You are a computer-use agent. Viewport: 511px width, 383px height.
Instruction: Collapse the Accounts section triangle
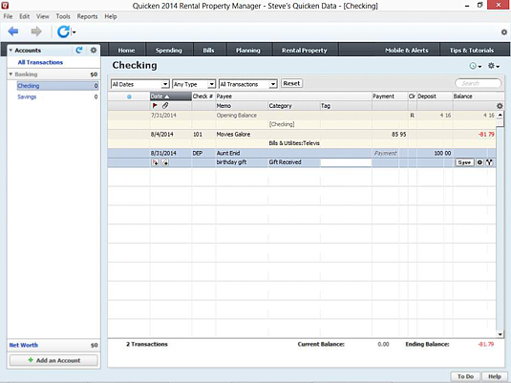click(x=11, y=51)
